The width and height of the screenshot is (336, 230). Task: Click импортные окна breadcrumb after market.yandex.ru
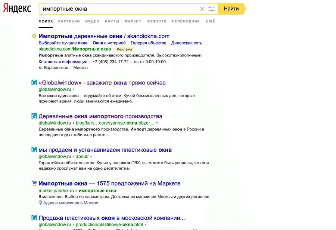(97, 190)
